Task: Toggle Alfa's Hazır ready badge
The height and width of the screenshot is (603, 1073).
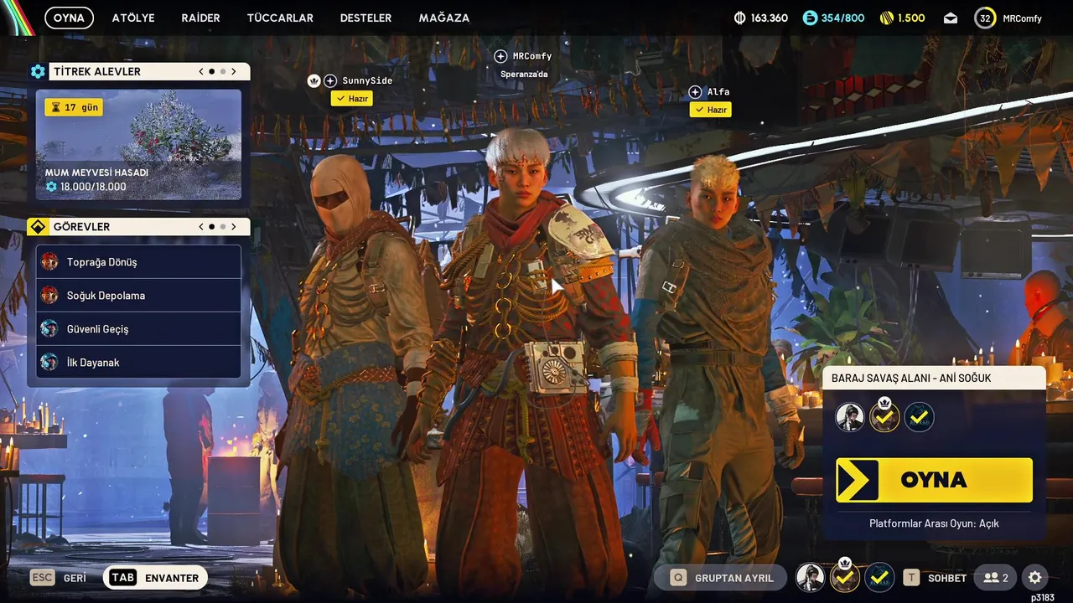Action: [x=710, y=110]
